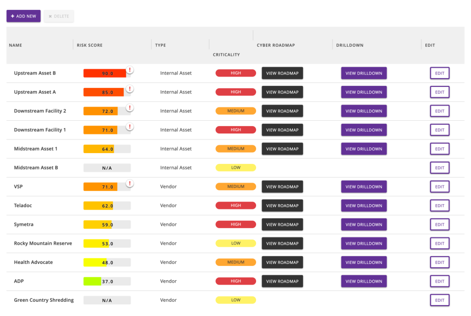This screenshot has width=471, height=316.
Task: Select the exclamation icon on Downstream Facility 1's row
Action: [130, 127]
